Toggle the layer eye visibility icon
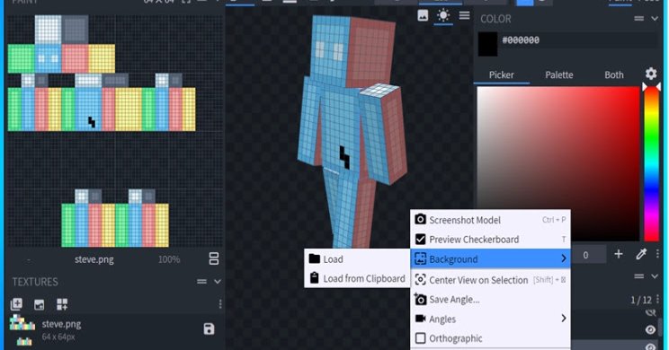This screenshot has width=669, height=350. 650,329
